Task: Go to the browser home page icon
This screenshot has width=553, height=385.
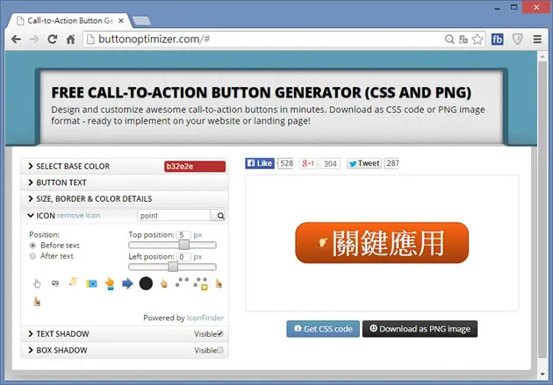Action: 70,39
